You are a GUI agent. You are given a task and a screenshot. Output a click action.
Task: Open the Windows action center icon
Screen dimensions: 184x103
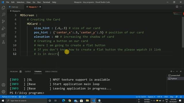(x=180, y=100)
